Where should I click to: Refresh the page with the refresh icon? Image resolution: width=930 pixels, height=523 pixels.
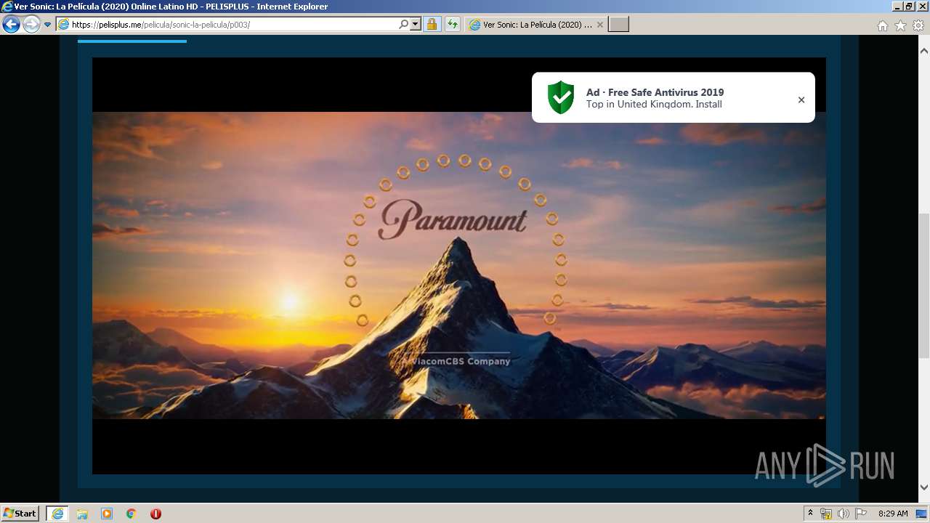tap(453, 25)
